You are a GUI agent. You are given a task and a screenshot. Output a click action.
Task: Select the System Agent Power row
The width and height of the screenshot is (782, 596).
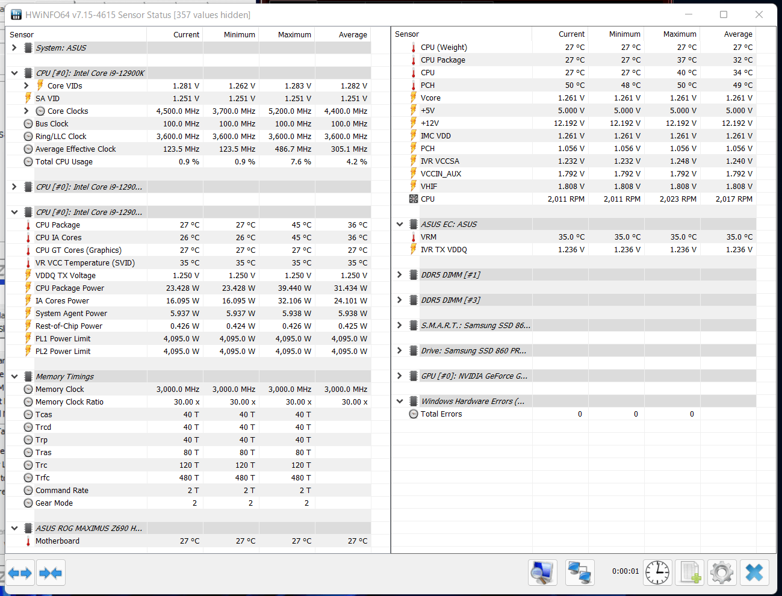click(x=188, y=313)
